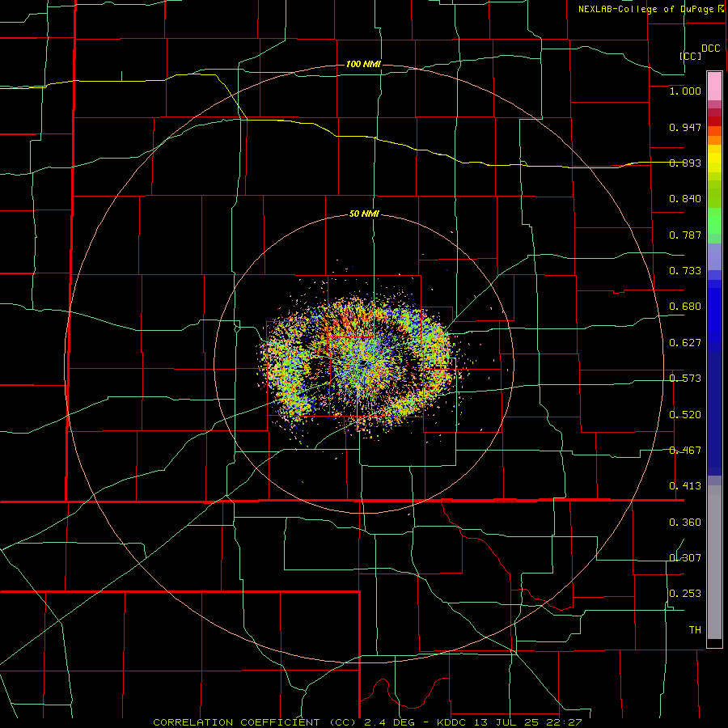This screenshot has height=728, width=728.
Task: Select the 0.840 scale value
Action: pos(685,199)
